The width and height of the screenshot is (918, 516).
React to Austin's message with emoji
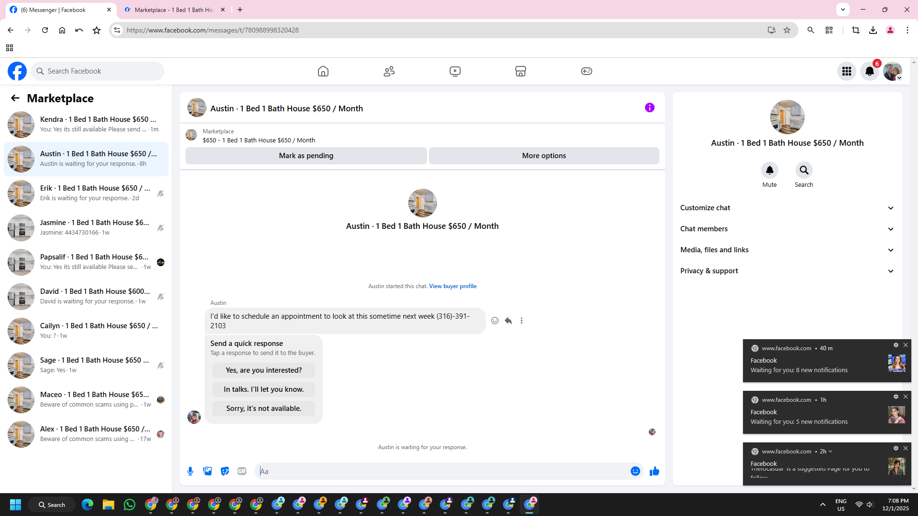click(x=495, y=321)
